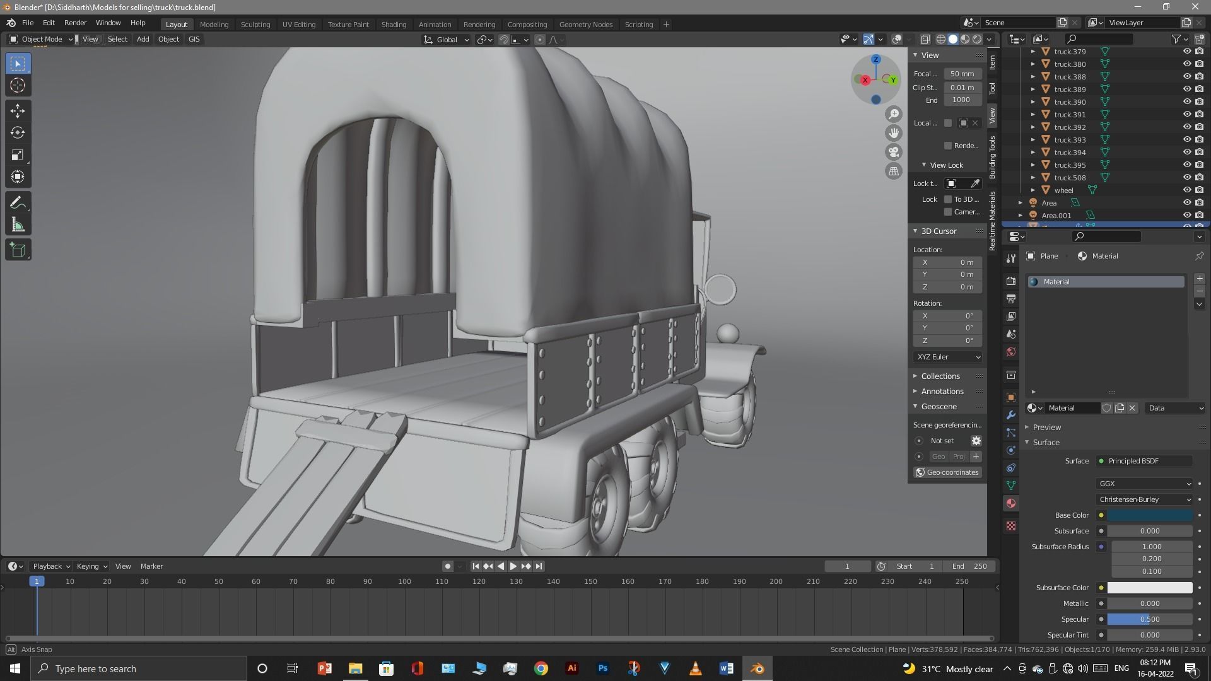
Task: Select the Select Box tool
Action: [x=18, y=64]
